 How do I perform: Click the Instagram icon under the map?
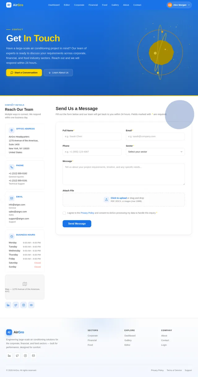[24, 305]
